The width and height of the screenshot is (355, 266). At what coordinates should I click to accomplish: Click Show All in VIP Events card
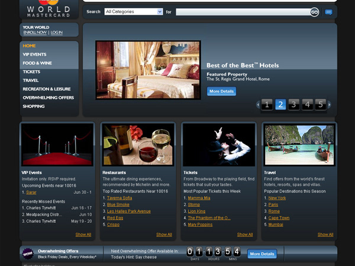pos(83,235)
